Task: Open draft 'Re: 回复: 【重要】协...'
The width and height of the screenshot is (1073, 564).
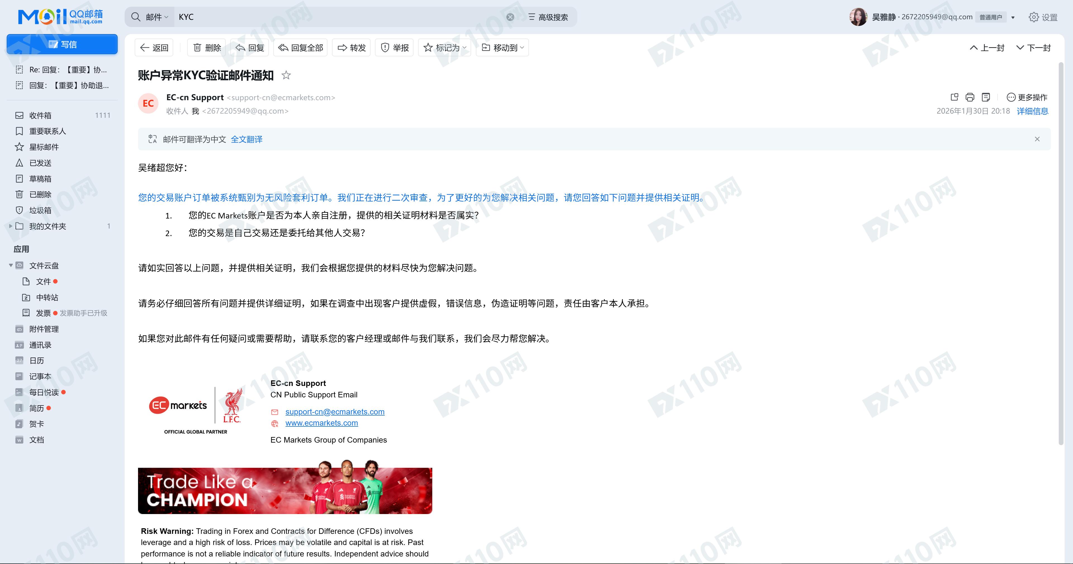Action: pyautogui.click(x=62, y=70)
